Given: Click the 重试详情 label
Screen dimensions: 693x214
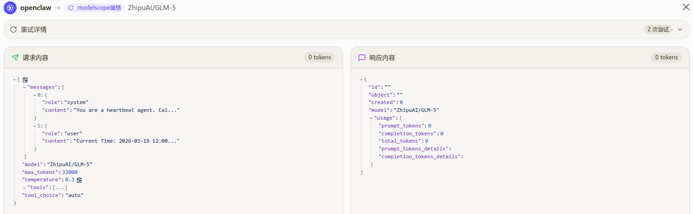Looking at the screenshot, I should coord(34,29).
